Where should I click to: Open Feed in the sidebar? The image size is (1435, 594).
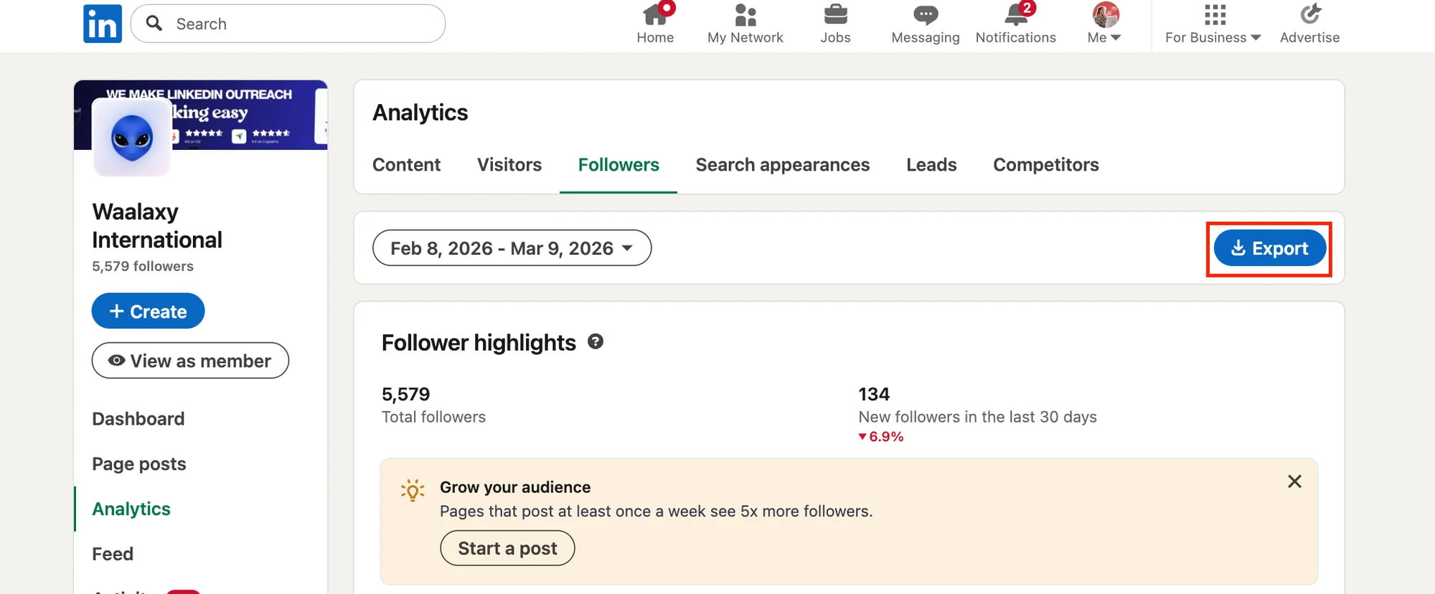(113, 554)
